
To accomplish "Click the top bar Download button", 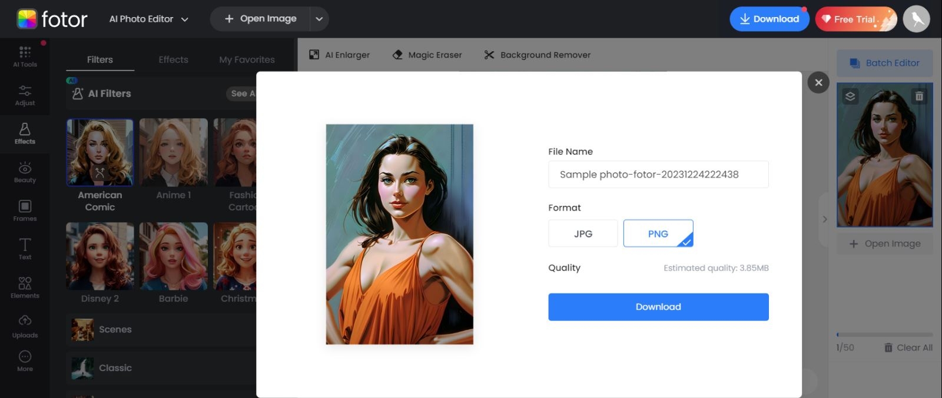I will point(769,19).
